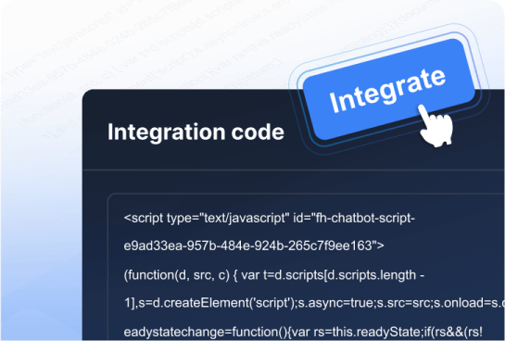The height and width of the screenshot is (341, 505).
Task: Click the line starting 'eadystatechange=function()'
Action: [303, 332]
